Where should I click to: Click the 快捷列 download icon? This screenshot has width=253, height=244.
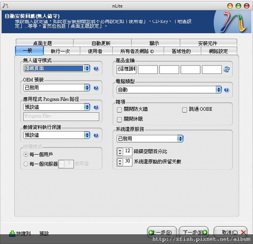(x=12, y=233)
